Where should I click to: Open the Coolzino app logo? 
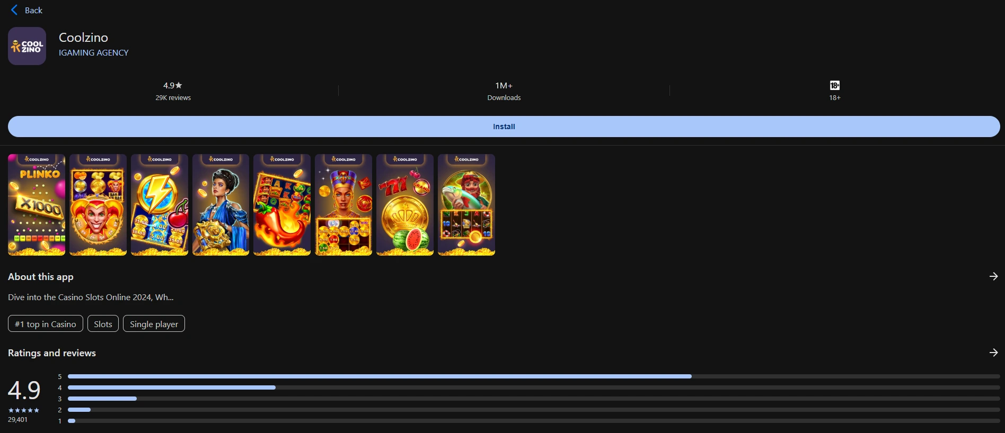[27, 46]
